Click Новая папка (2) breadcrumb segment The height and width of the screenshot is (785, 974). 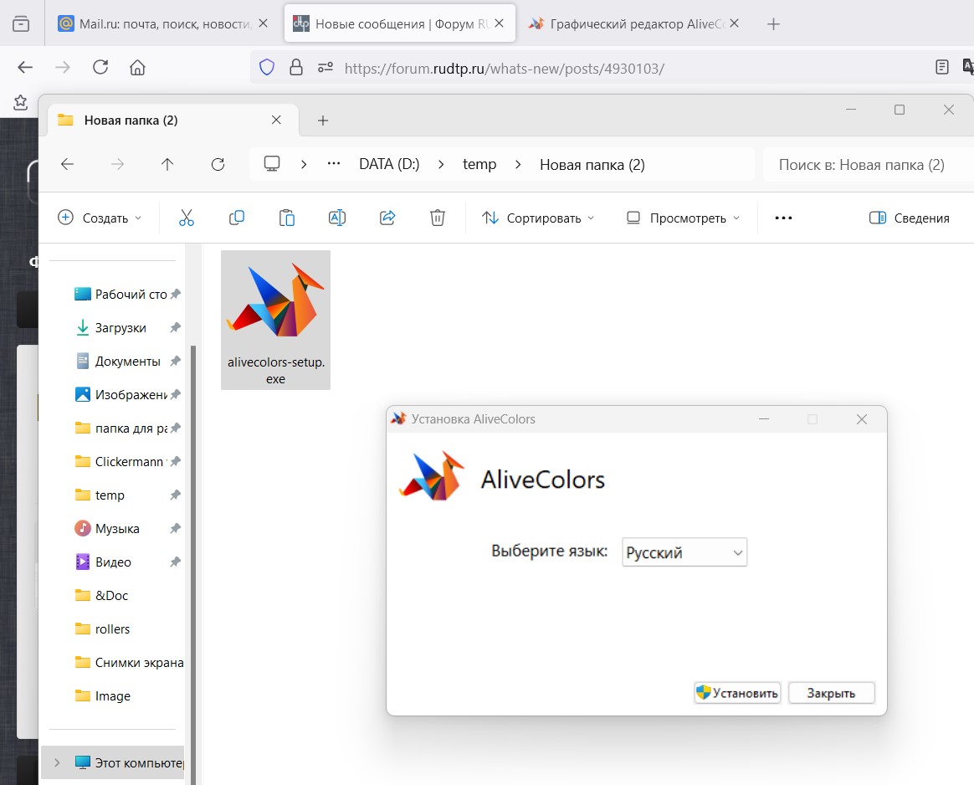(x=592, y=165)
